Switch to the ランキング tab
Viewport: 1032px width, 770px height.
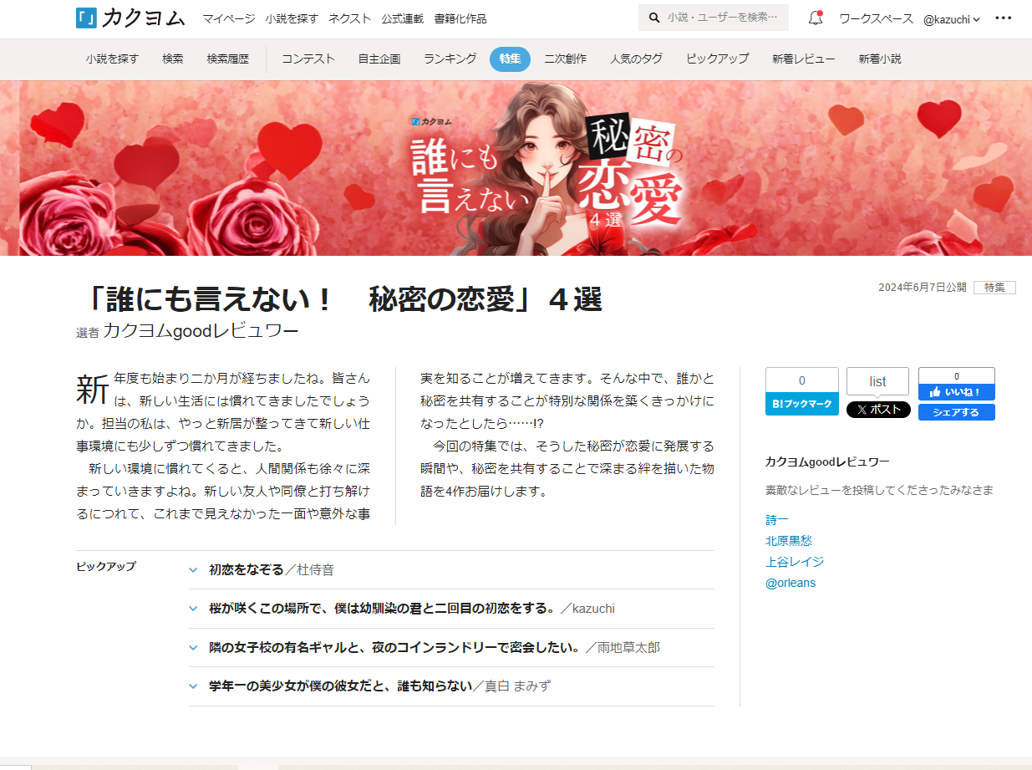coord(450,59)
